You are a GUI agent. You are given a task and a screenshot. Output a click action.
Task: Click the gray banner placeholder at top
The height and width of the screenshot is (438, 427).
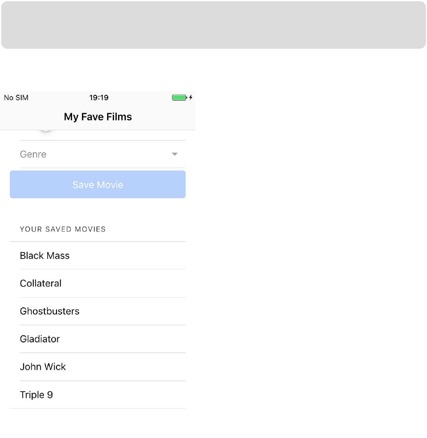point(214,25)
